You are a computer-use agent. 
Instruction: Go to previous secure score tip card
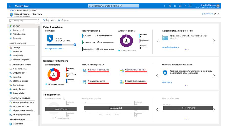coord(157,76)
